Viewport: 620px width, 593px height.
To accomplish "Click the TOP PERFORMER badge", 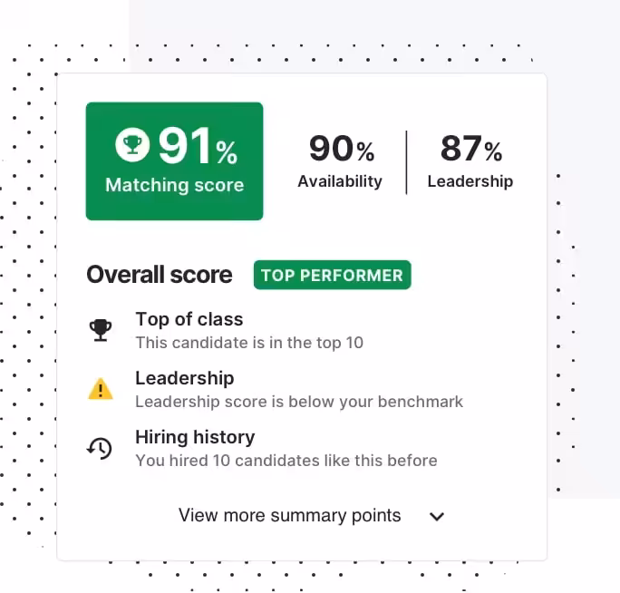I will tap(332, 275).
